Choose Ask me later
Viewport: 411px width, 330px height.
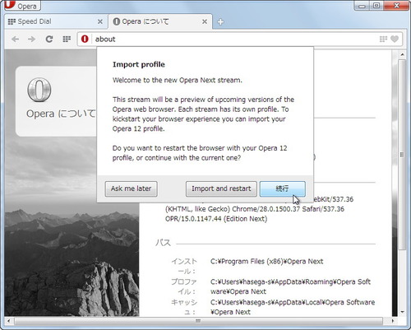[131, 188]
